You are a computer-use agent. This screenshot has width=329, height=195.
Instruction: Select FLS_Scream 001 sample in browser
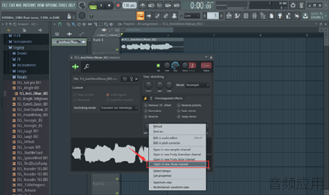29,147
